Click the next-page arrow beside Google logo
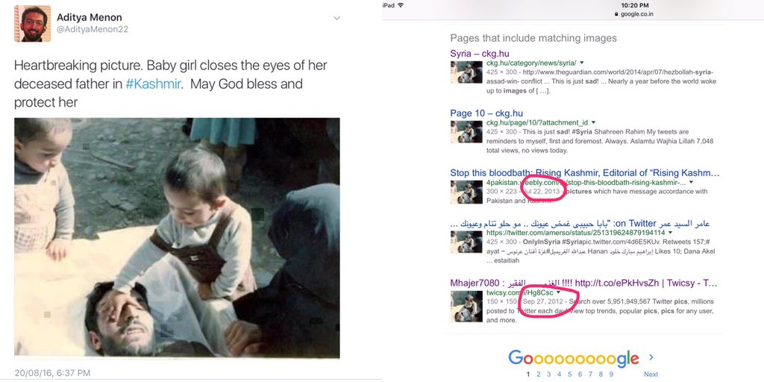 (x=651, y=357)
